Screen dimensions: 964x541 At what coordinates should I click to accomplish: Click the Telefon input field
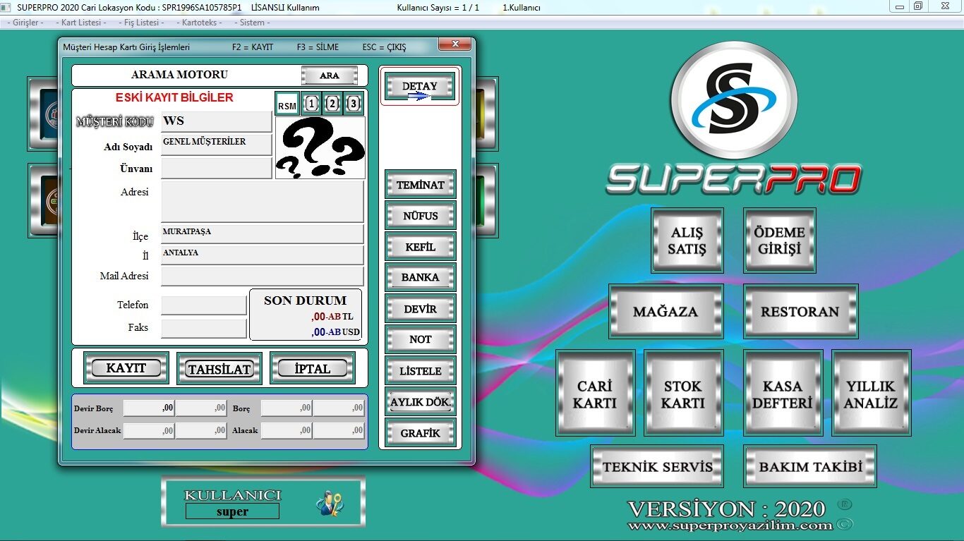click(204, 305)
